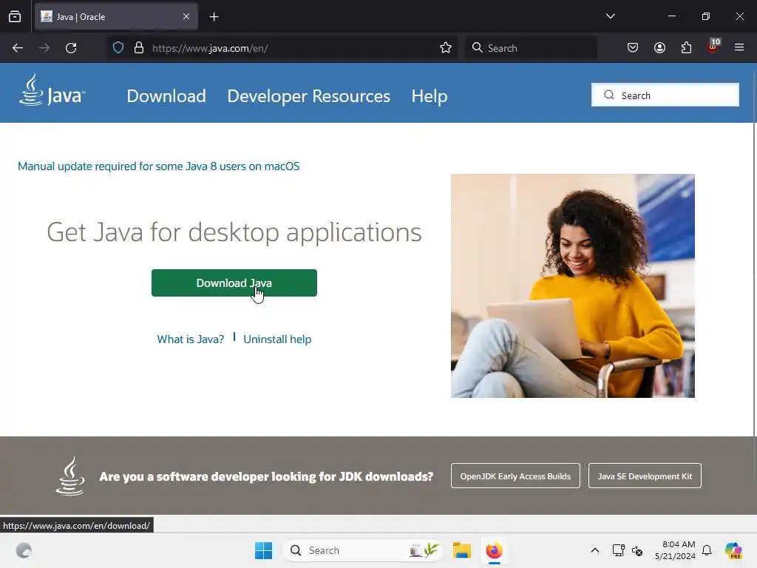Click the Java site Search field
This screenshot has width=757, height=568.
tap(665, 95)
